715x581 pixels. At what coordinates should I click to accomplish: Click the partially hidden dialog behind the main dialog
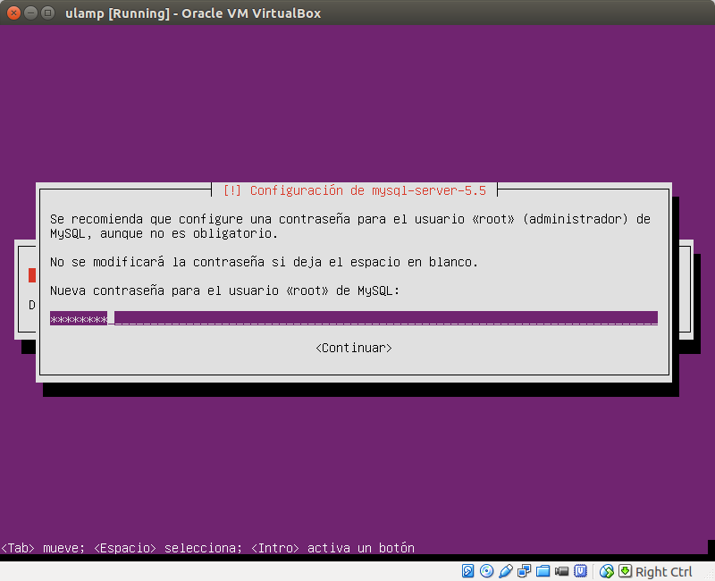pyautogui.click(x=29, y=286)
